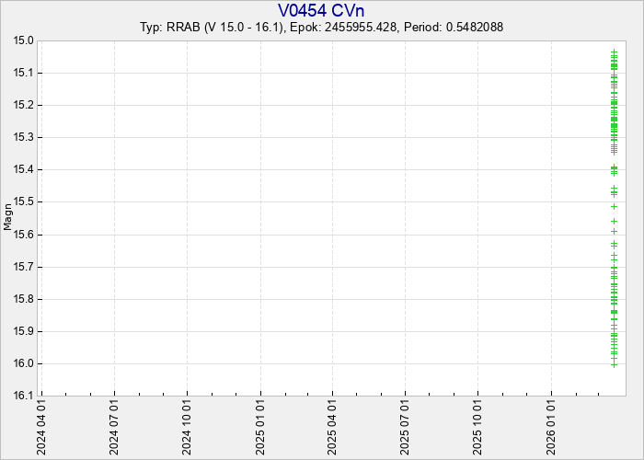
Task: Click the topmost green data point
Action: (x=614, y=52)
